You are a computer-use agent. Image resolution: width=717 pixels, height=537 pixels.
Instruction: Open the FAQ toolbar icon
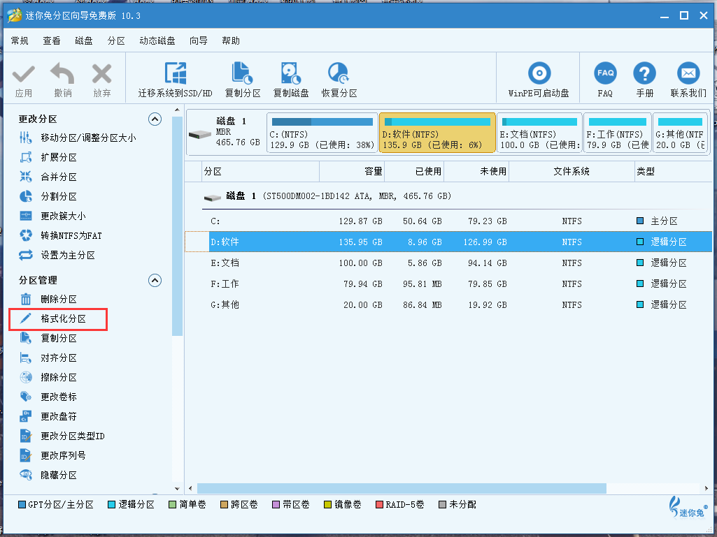(x=605, y=73)
